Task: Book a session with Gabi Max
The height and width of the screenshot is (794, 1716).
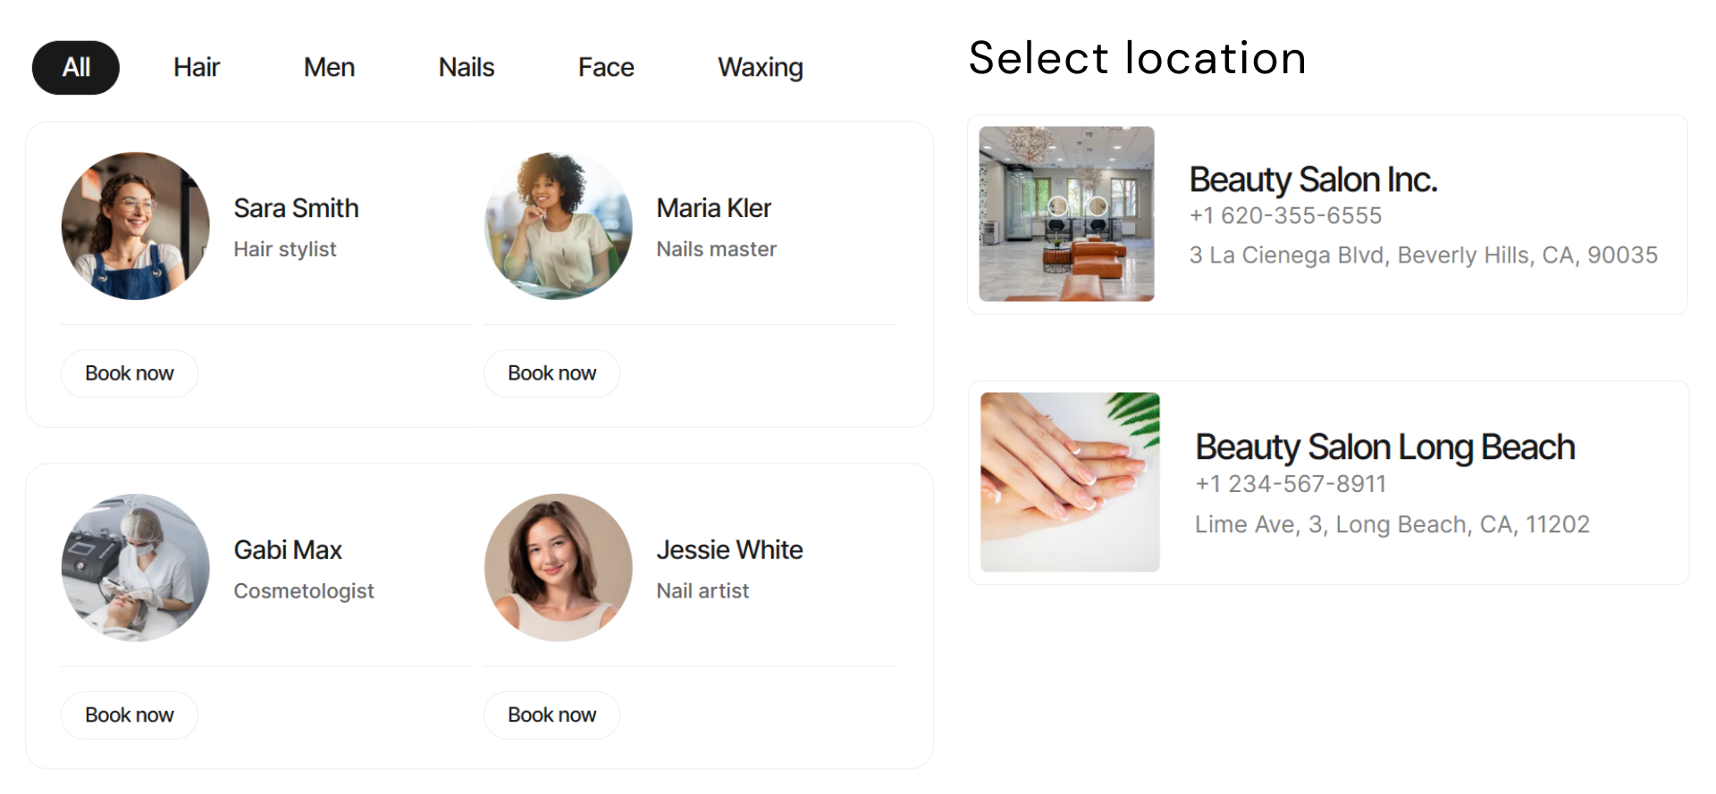Action: [129, 715]
